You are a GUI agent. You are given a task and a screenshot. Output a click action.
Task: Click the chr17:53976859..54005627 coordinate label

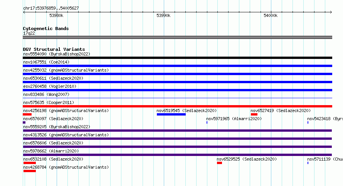51,8
